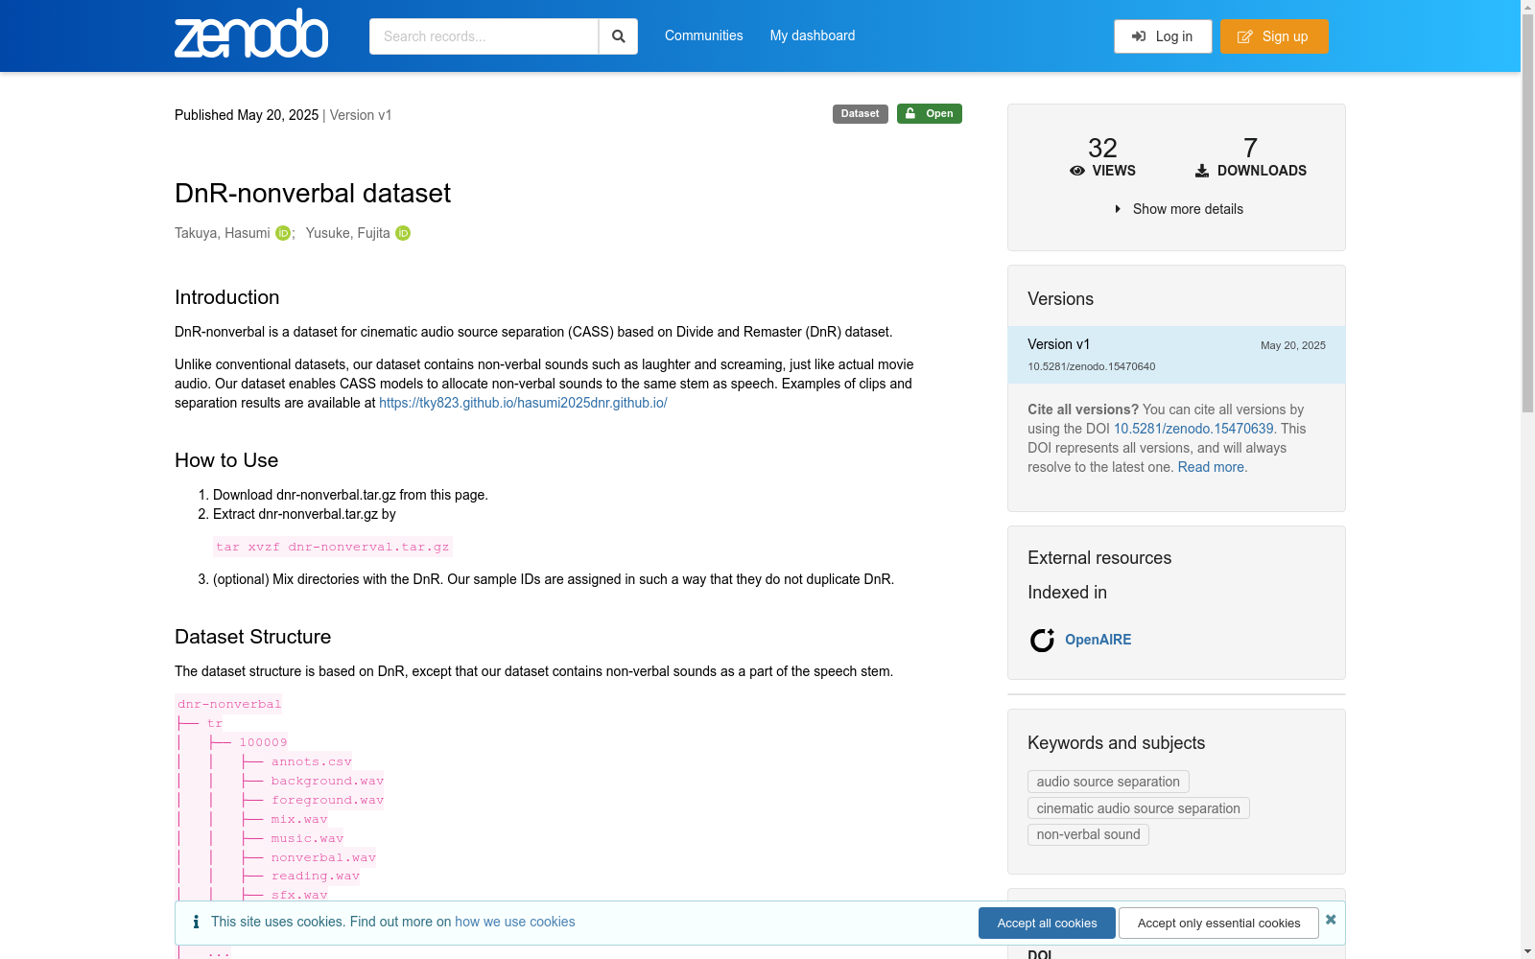Screen dimensions: 1535x959
Task: Click the magnifying glass search button
Action: pos(619,36)
